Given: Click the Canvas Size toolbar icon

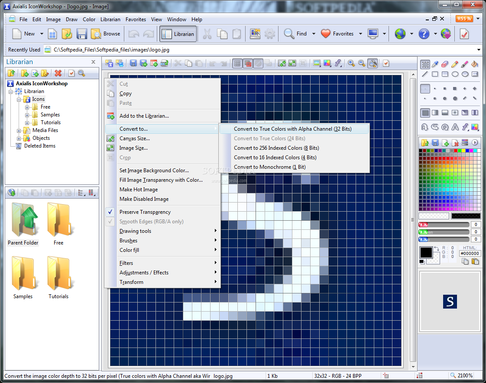Looking at the screenshot, I should point(282,64).
